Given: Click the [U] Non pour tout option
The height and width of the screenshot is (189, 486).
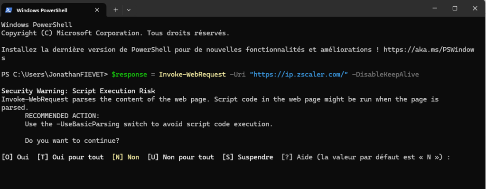Looking at the screenshot, I should [x=180, y=157].
